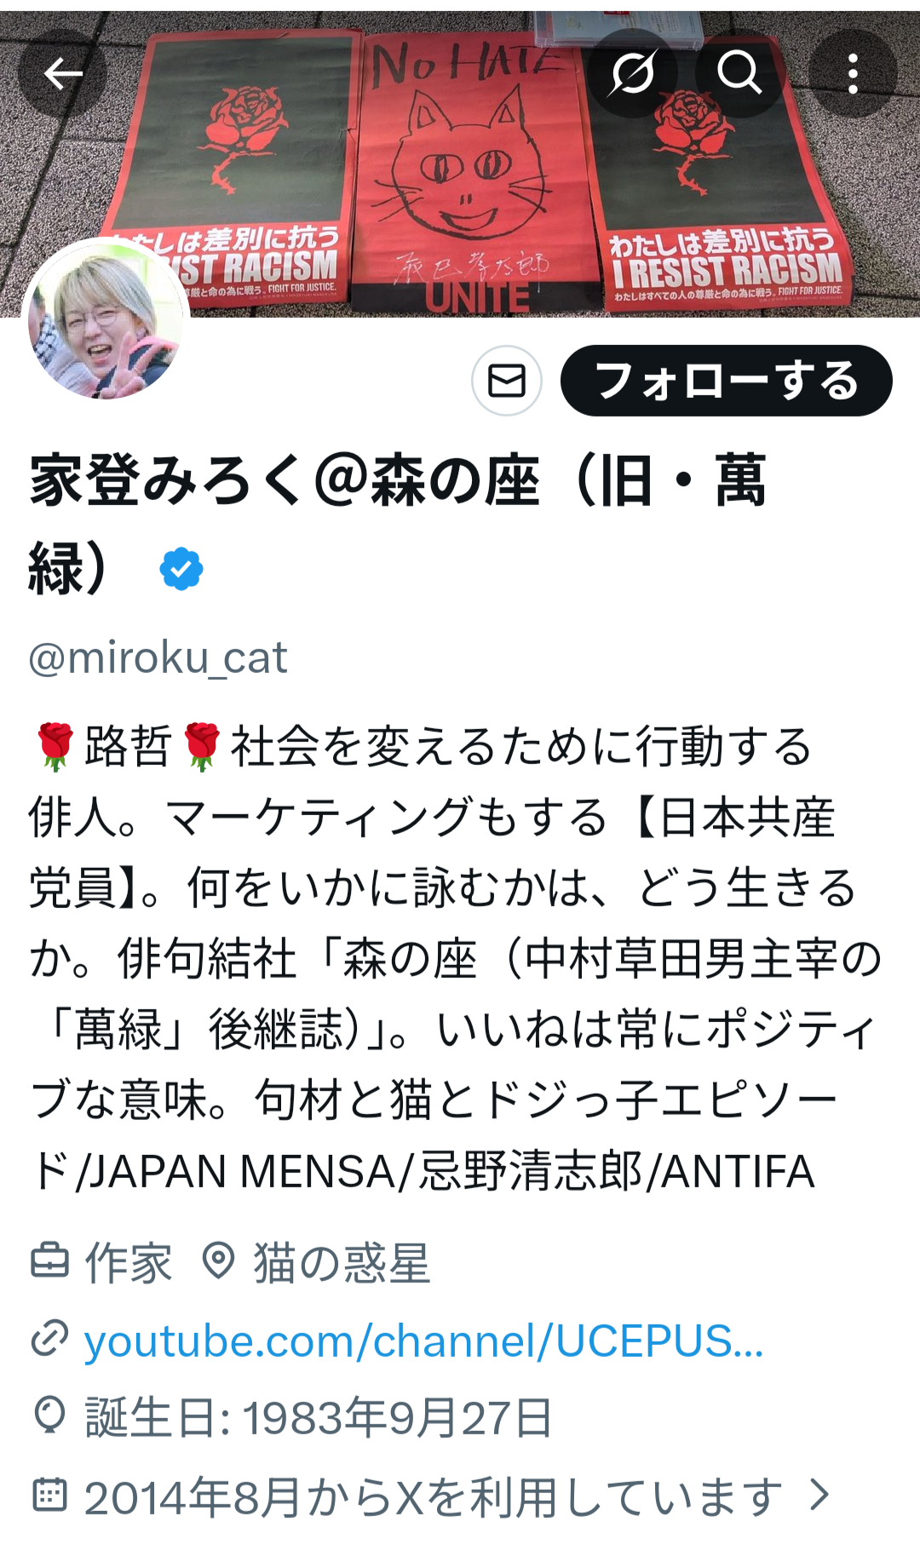Tap the 2014年8月からXを利用しています row
This screenshot has width=920, height=1545.
pyautogui.click(x=431, y=1496)
